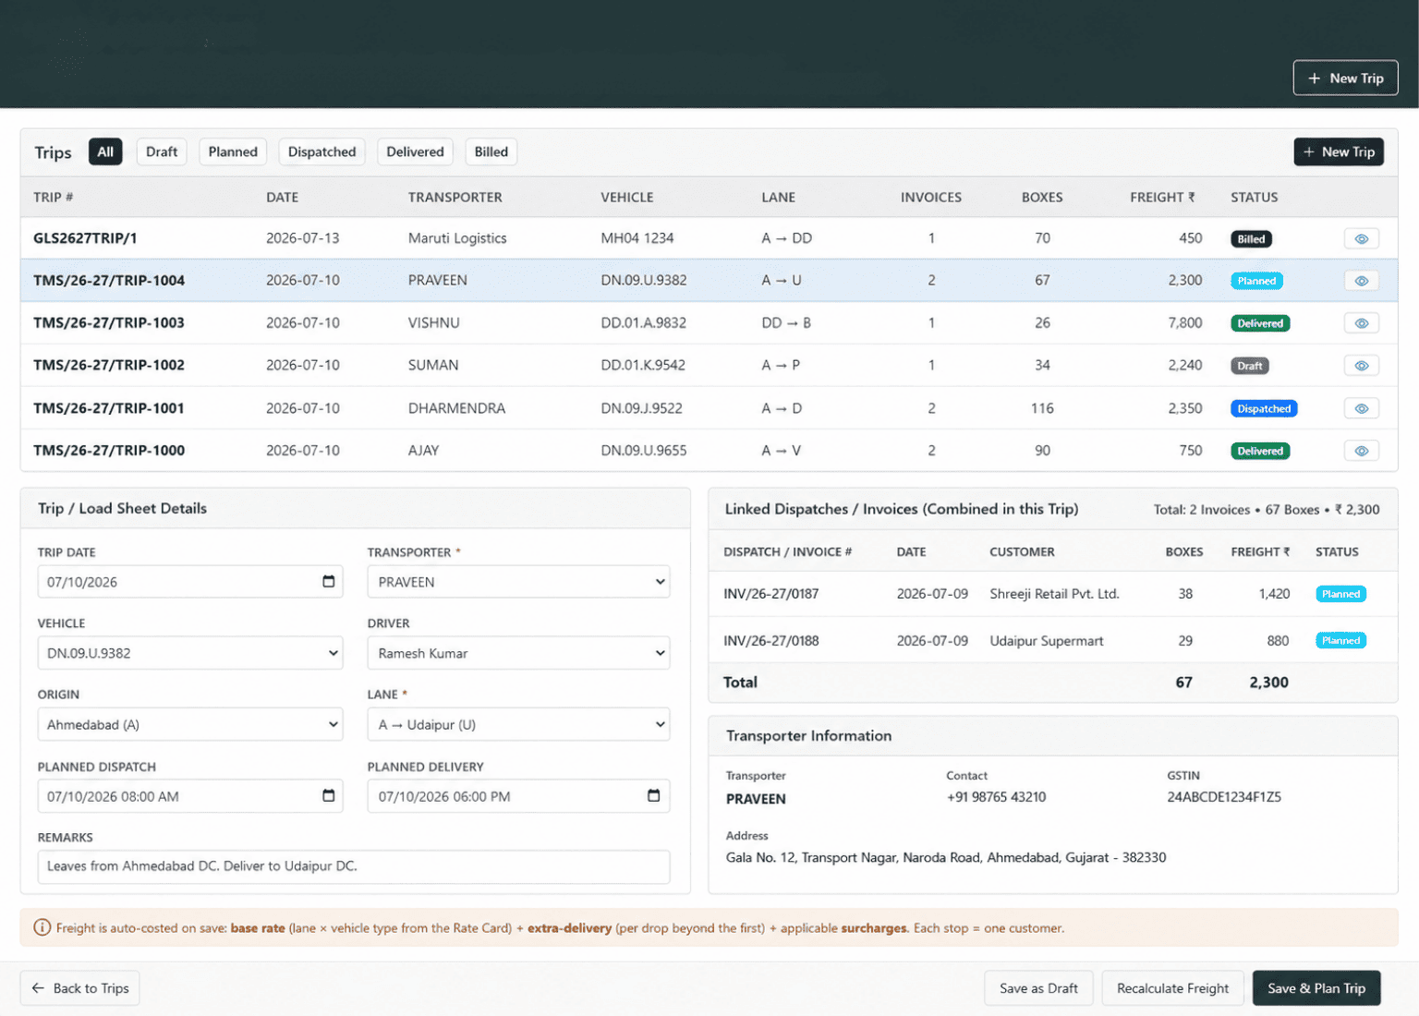This screenshot has height=1016, width=1419.
Task: Open the Vehicle dropdown DN.09.U.9382
Action: [190, 653]
